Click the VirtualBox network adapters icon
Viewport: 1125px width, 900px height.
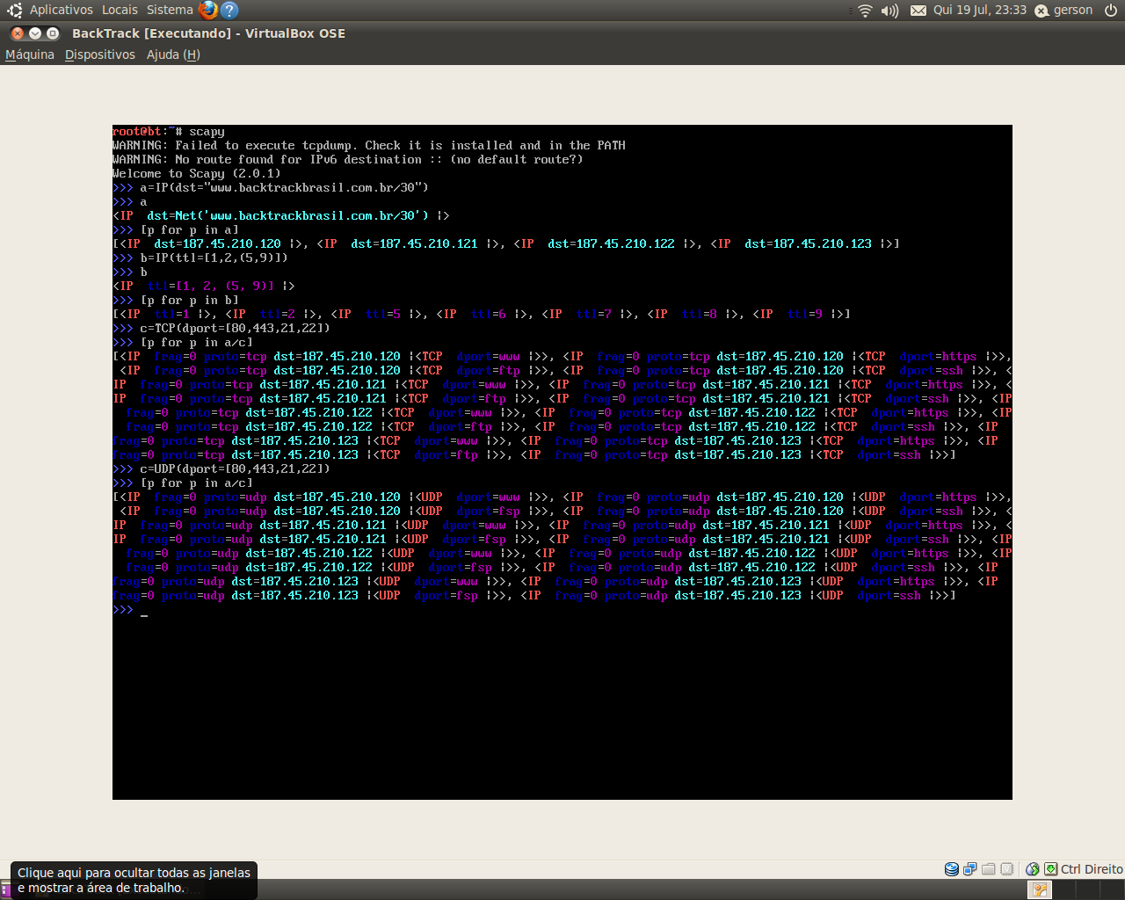[x=969, y=869]
